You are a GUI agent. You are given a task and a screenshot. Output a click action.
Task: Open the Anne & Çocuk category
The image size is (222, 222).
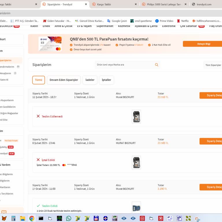click(x=63, y=26)
